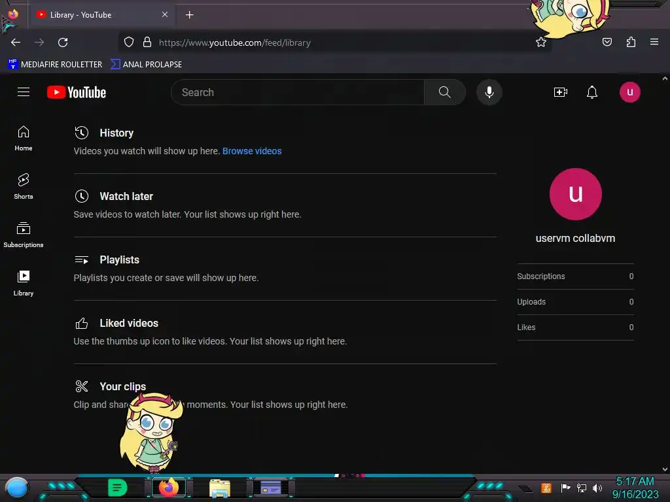Click the Watch later clock icon
Screen dimensions: 670x502
(82, 196)
